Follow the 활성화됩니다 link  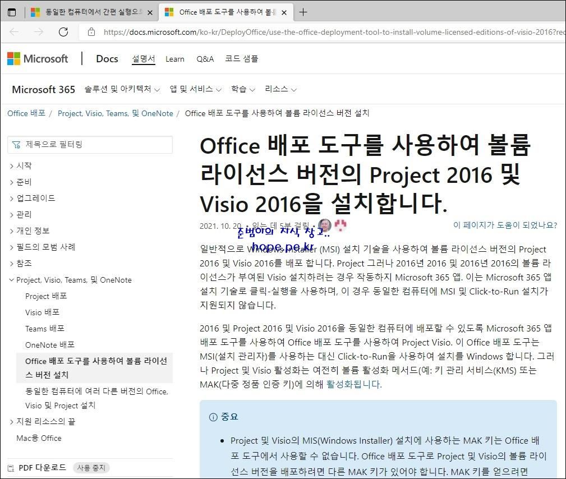(354, 384)
